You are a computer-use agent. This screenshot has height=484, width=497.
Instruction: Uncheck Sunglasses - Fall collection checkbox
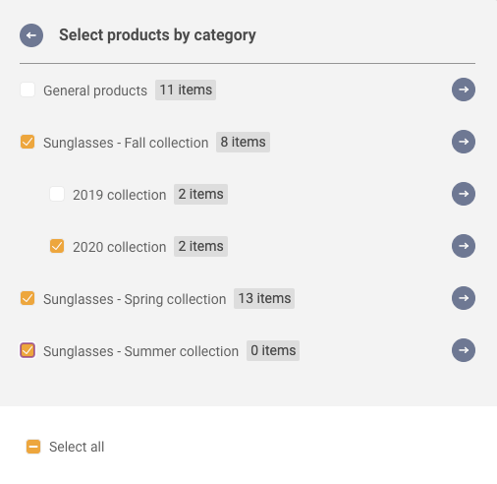[x=28, y=142]
